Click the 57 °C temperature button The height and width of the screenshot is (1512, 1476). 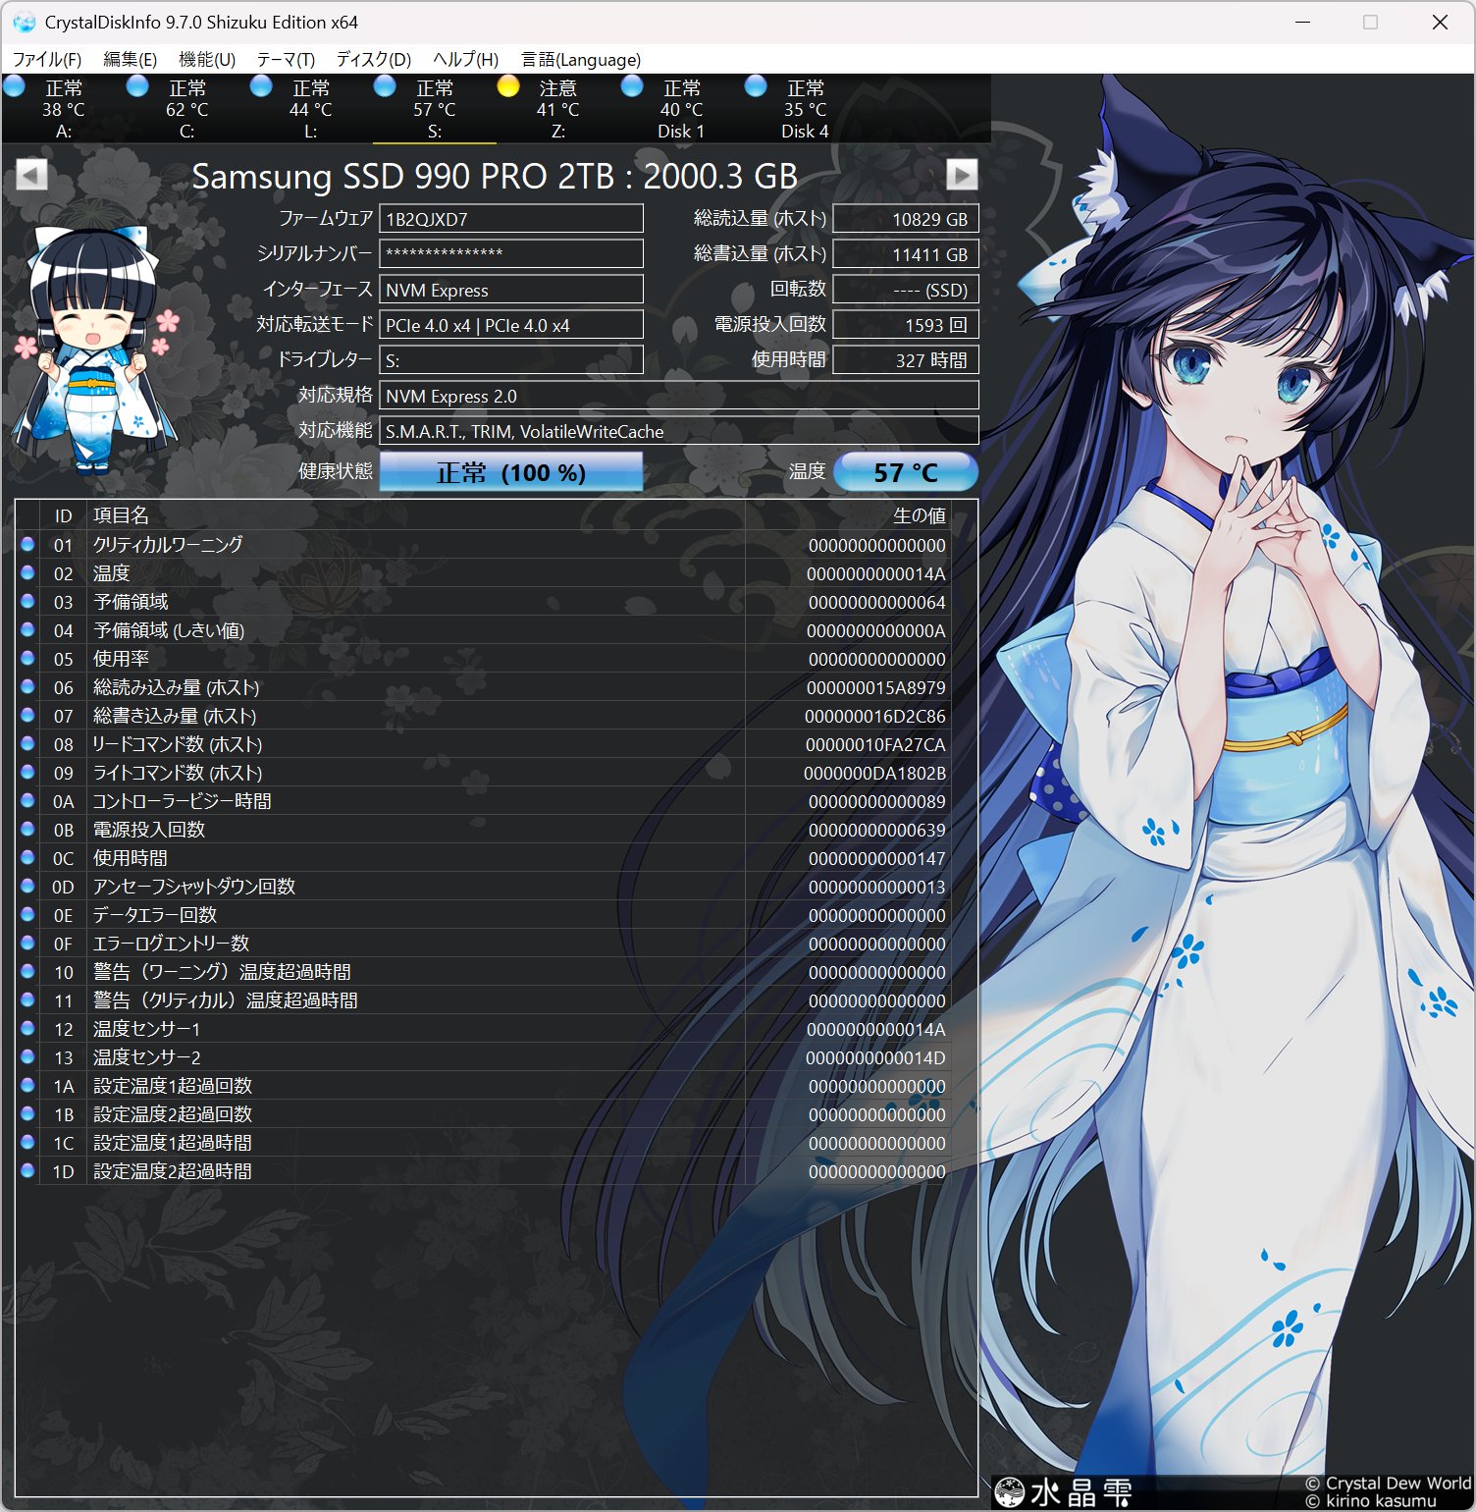click(906, 472)
